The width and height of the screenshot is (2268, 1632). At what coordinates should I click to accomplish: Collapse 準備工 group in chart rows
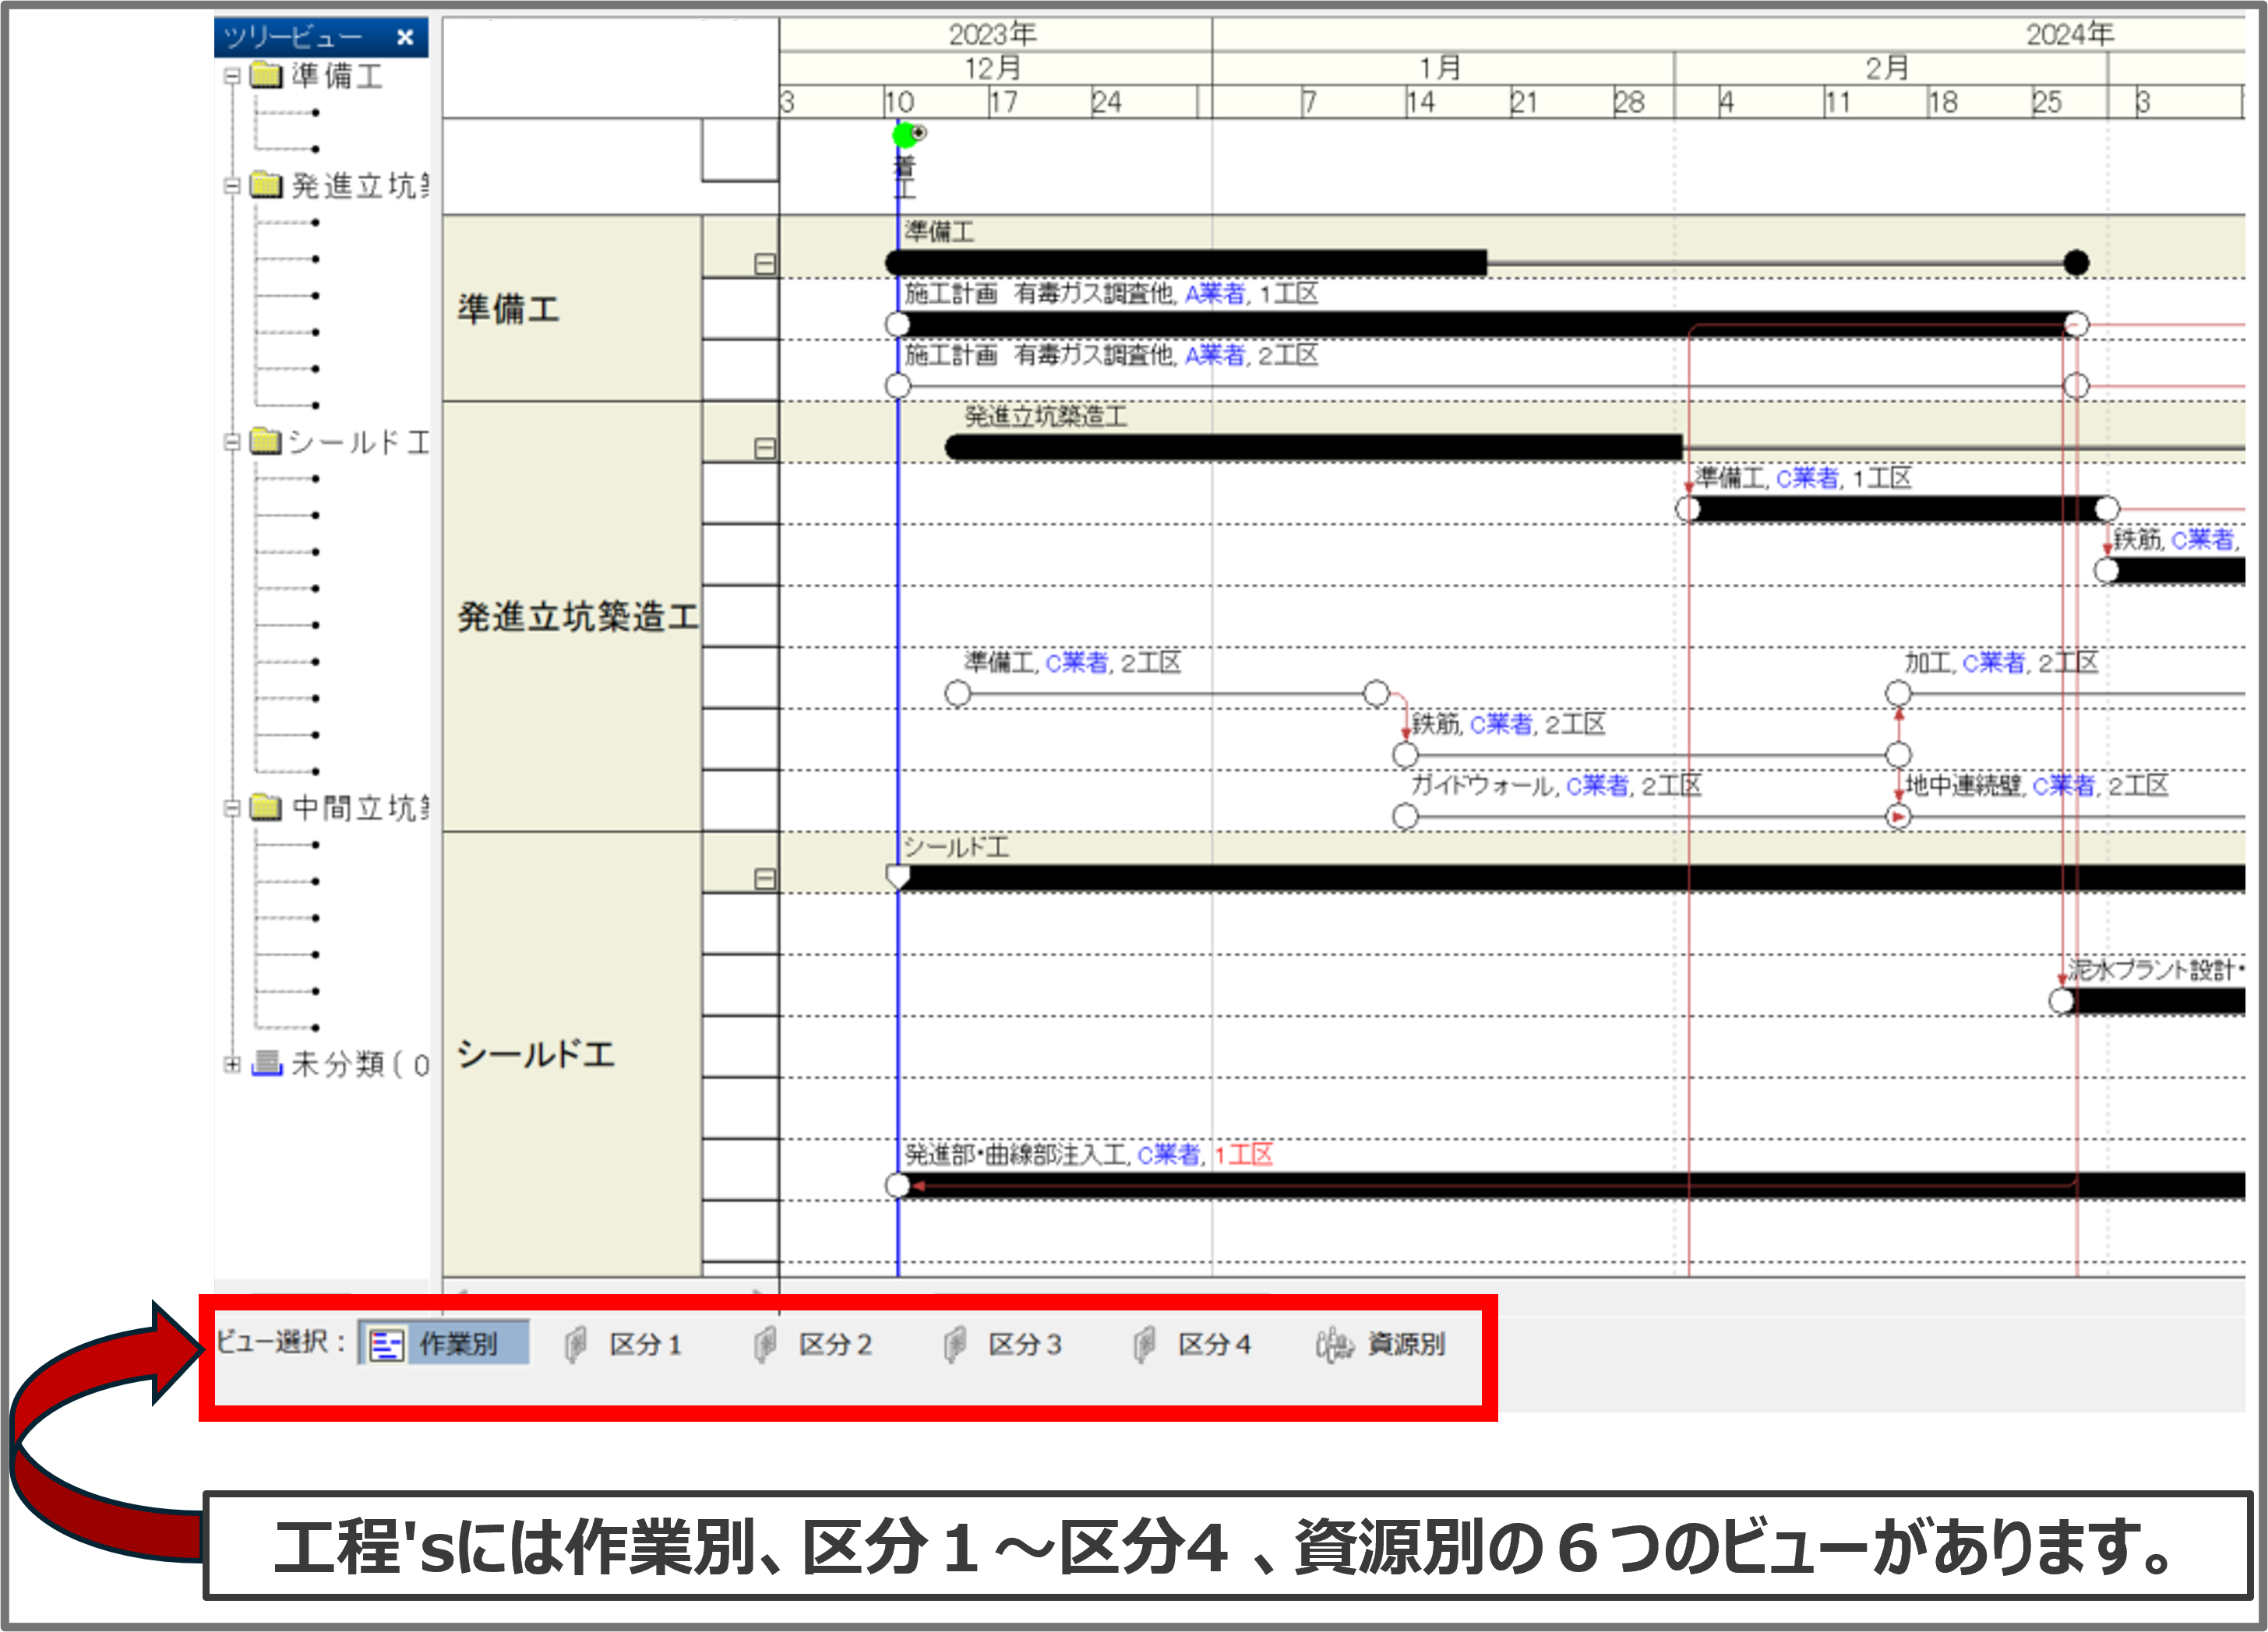click(765, 264)
